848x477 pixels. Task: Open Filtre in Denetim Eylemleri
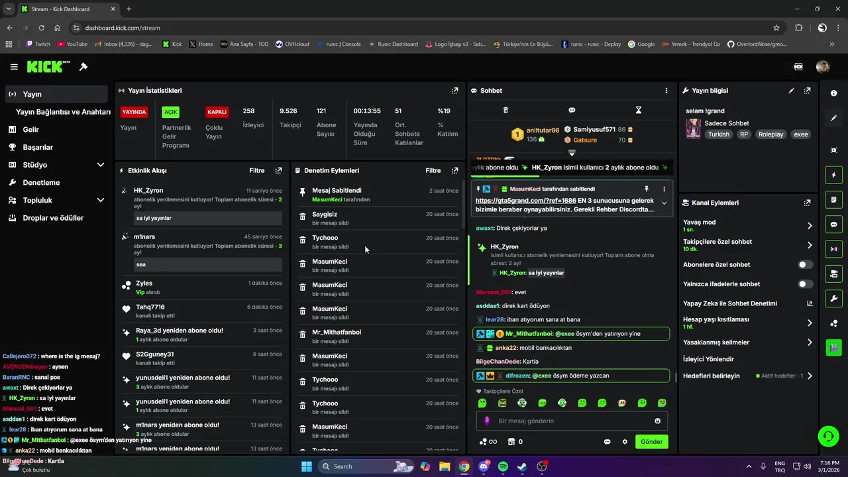[x=433, y=170]
